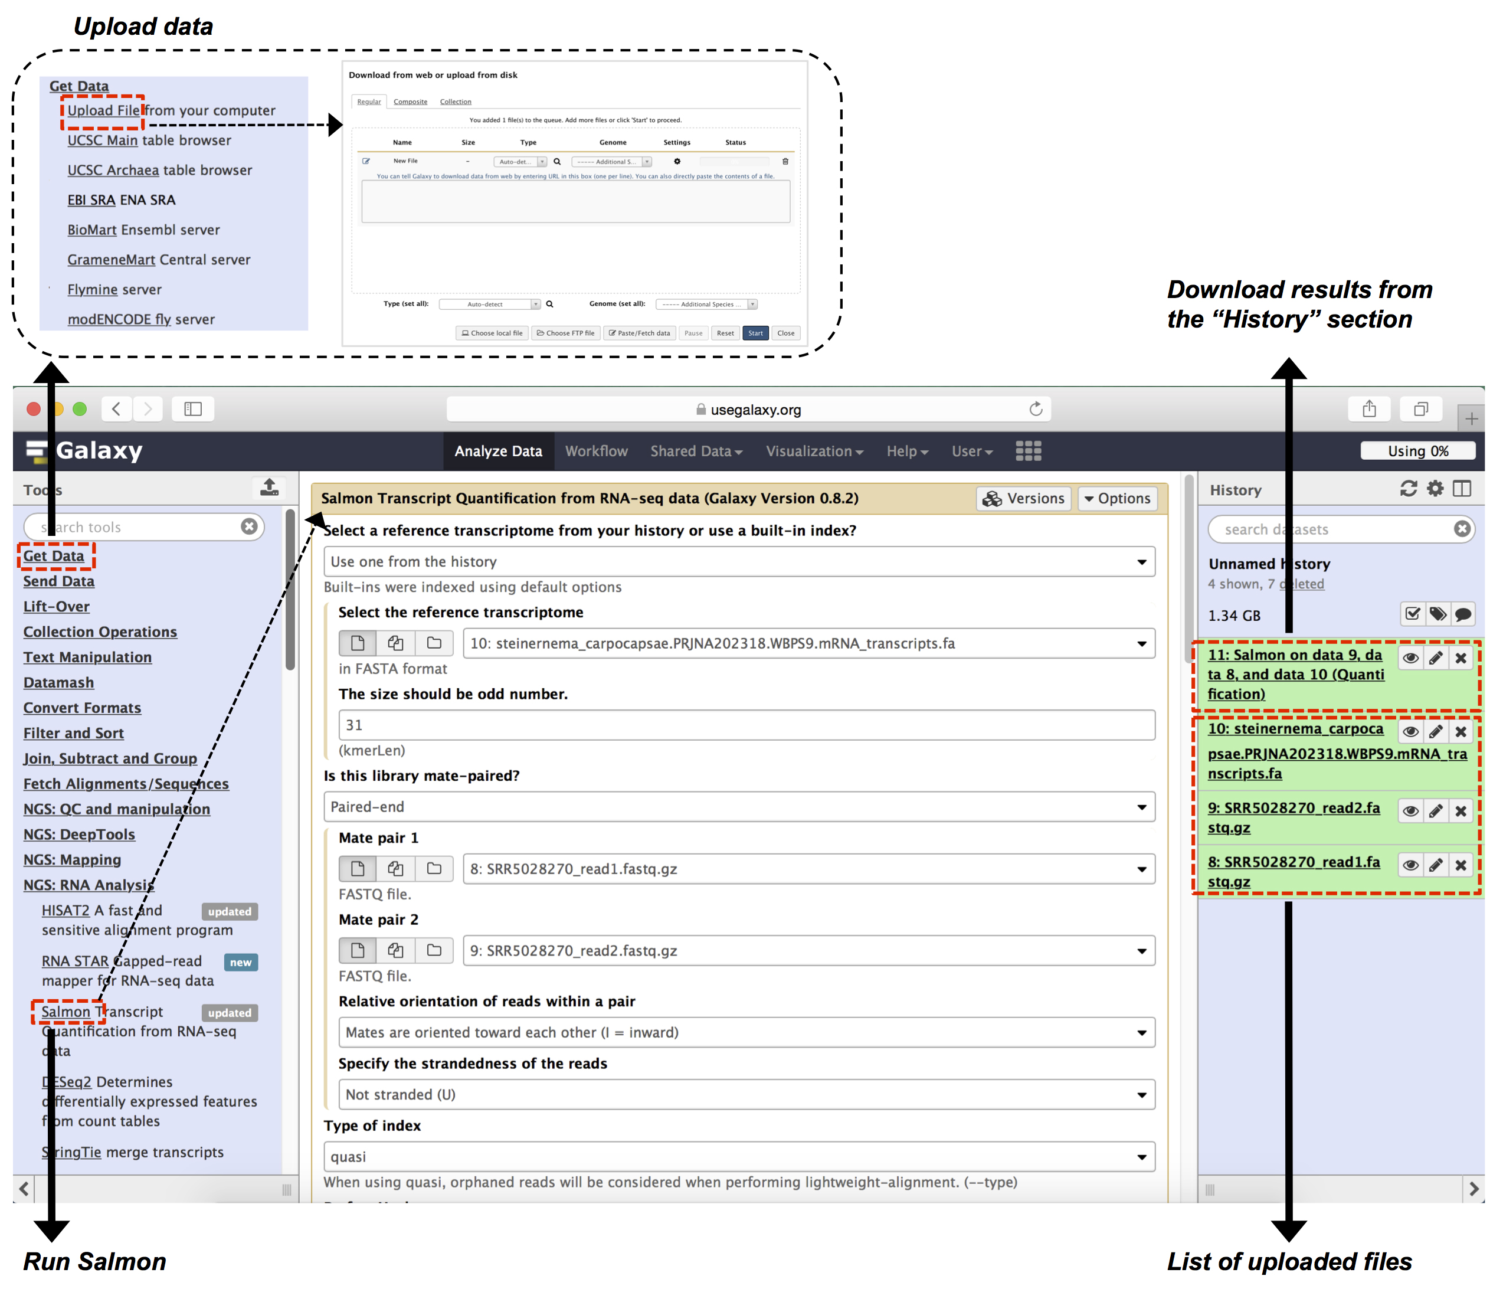Select multiple datasets mode for Mate pair 1
Image resolution: width=1503 pixels, height=1289 pixels.
(395, 868)
